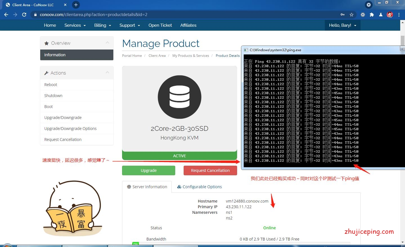Open Upgrade/Downgrade action
This screenshot has height=247, width=405.
(77, 118)
